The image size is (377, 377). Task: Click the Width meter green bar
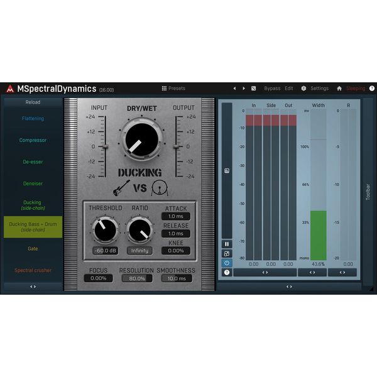coord(319,236)
